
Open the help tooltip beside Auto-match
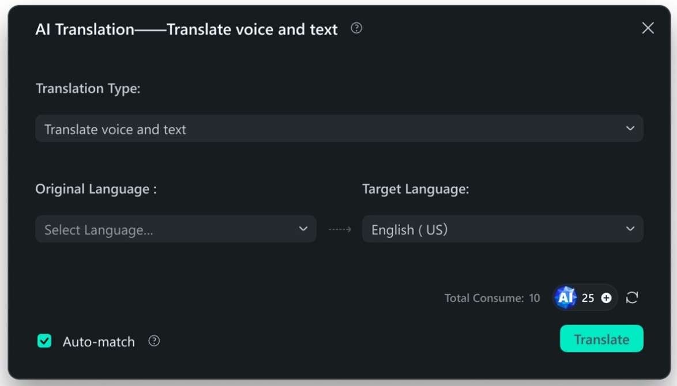click(154, 341)
